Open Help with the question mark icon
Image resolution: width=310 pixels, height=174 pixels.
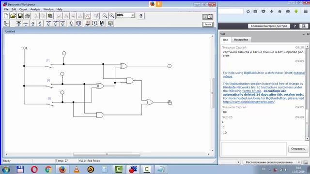coord(141,16)
